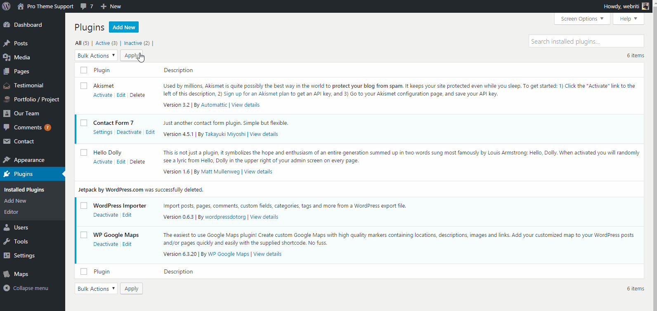
Task: Click in the Search installed plugins field
Action: click(586, 41)
